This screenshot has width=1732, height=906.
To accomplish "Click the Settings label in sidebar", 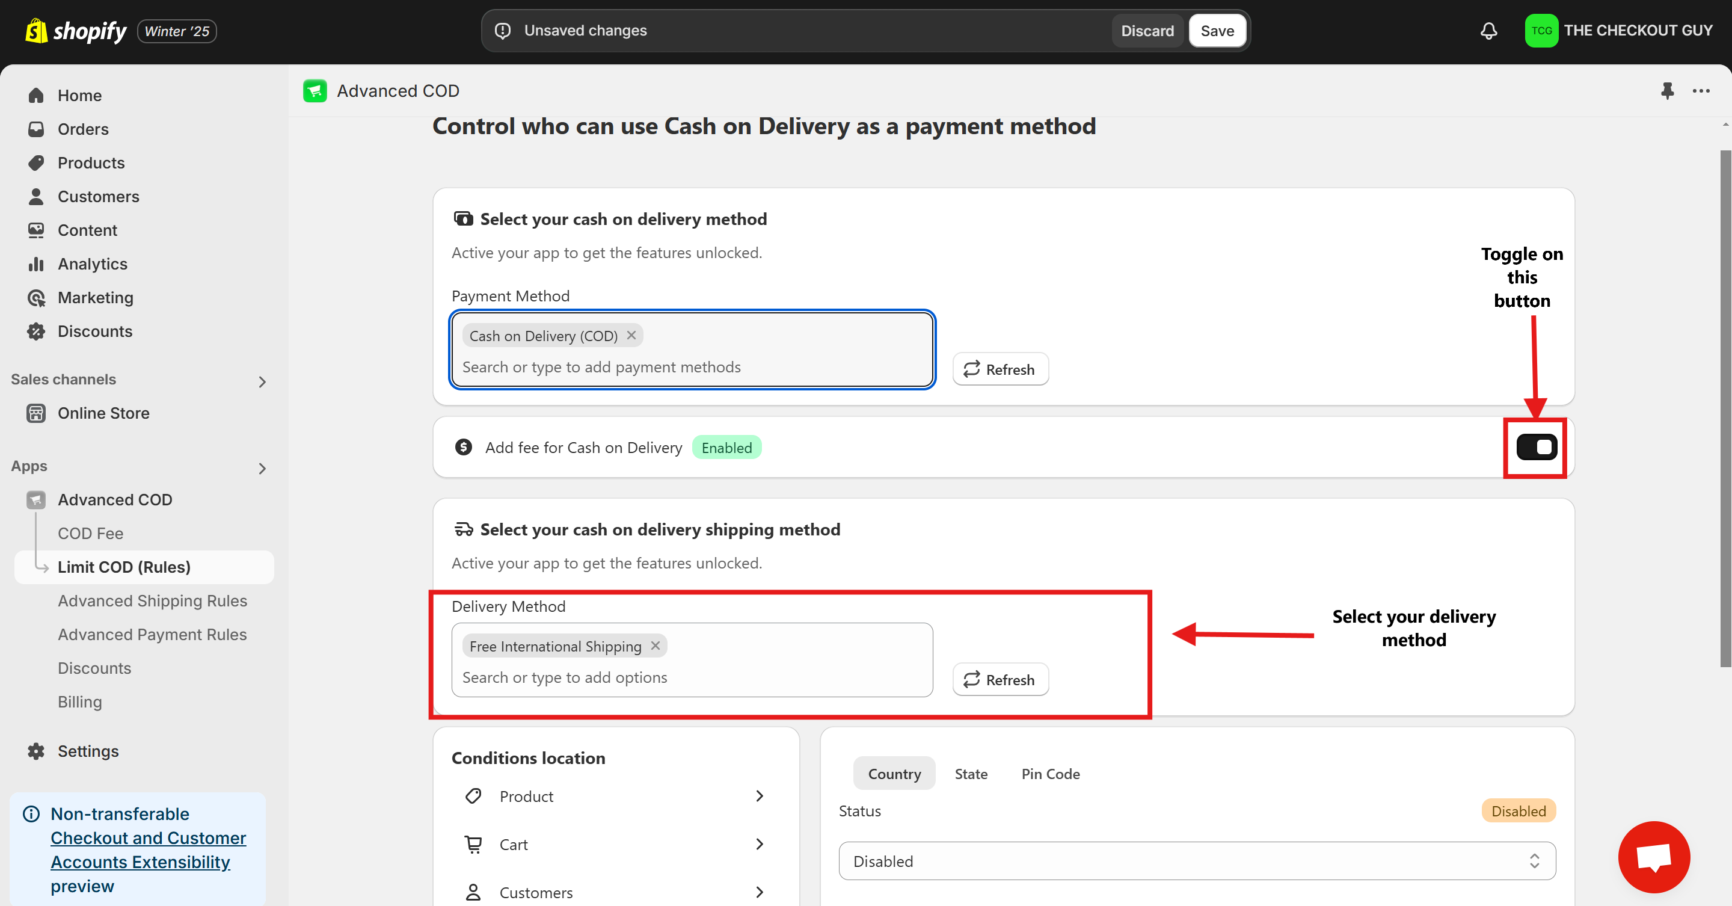I will point(88,751).
